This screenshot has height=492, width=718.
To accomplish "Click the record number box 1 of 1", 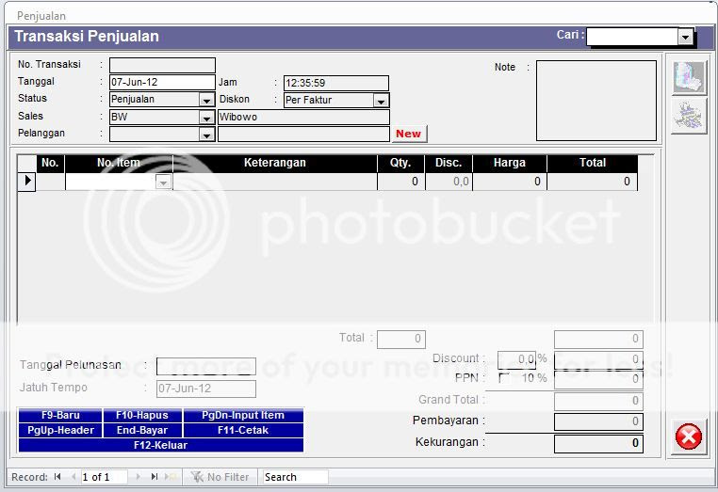I will coord(104,477).
